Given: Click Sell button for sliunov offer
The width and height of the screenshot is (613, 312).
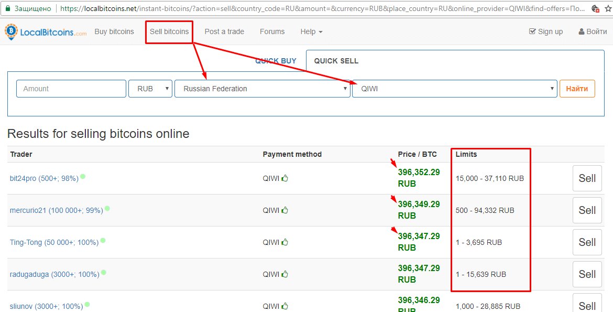Looking at the screenshot, I should tap(587, 304).
